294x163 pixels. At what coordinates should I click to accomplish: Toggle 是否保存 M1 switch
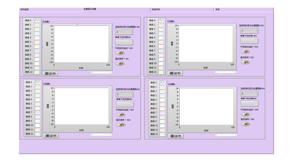(x=120, y=64)
